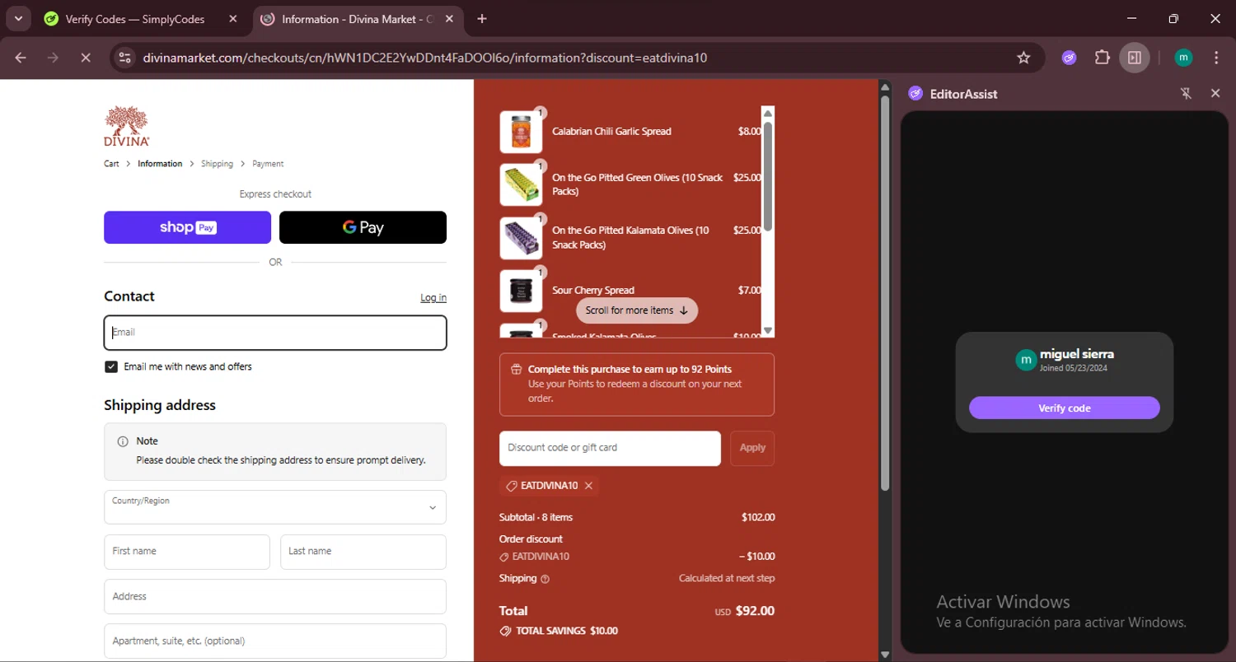Image resolution: width=1236 pixels, height=662 pixels.
Task: View site information icon in address bar
Action: point(124,58)
